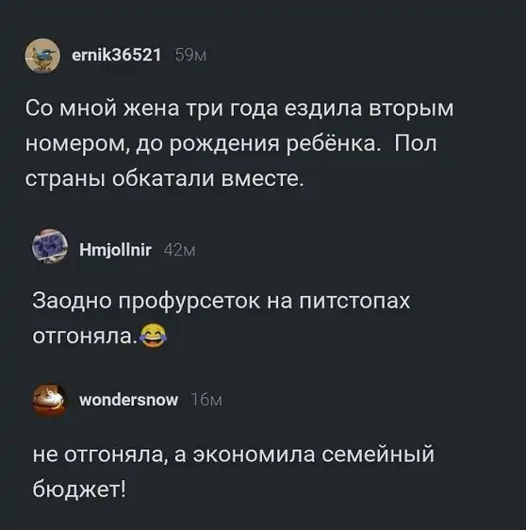Visit the wondersnow username link
The height and width of the screenshot is (530, 526).
(128, 400)
